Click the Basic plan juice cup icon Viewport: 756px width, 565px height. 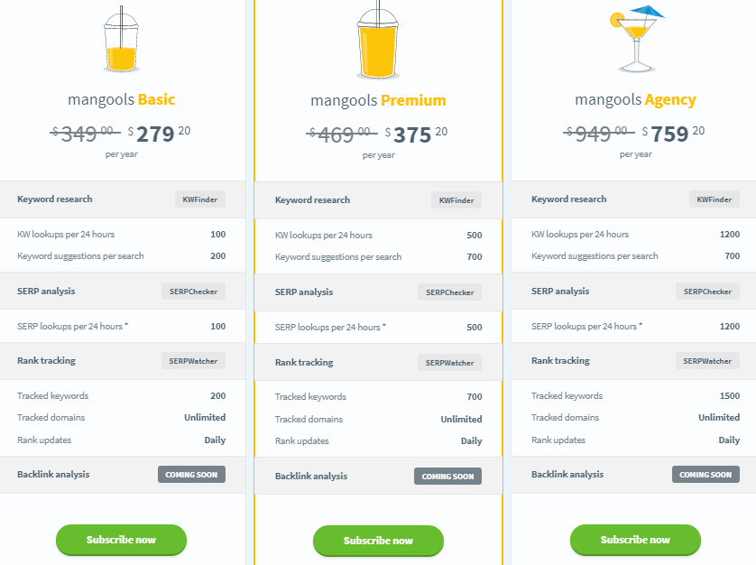(120, 42)
